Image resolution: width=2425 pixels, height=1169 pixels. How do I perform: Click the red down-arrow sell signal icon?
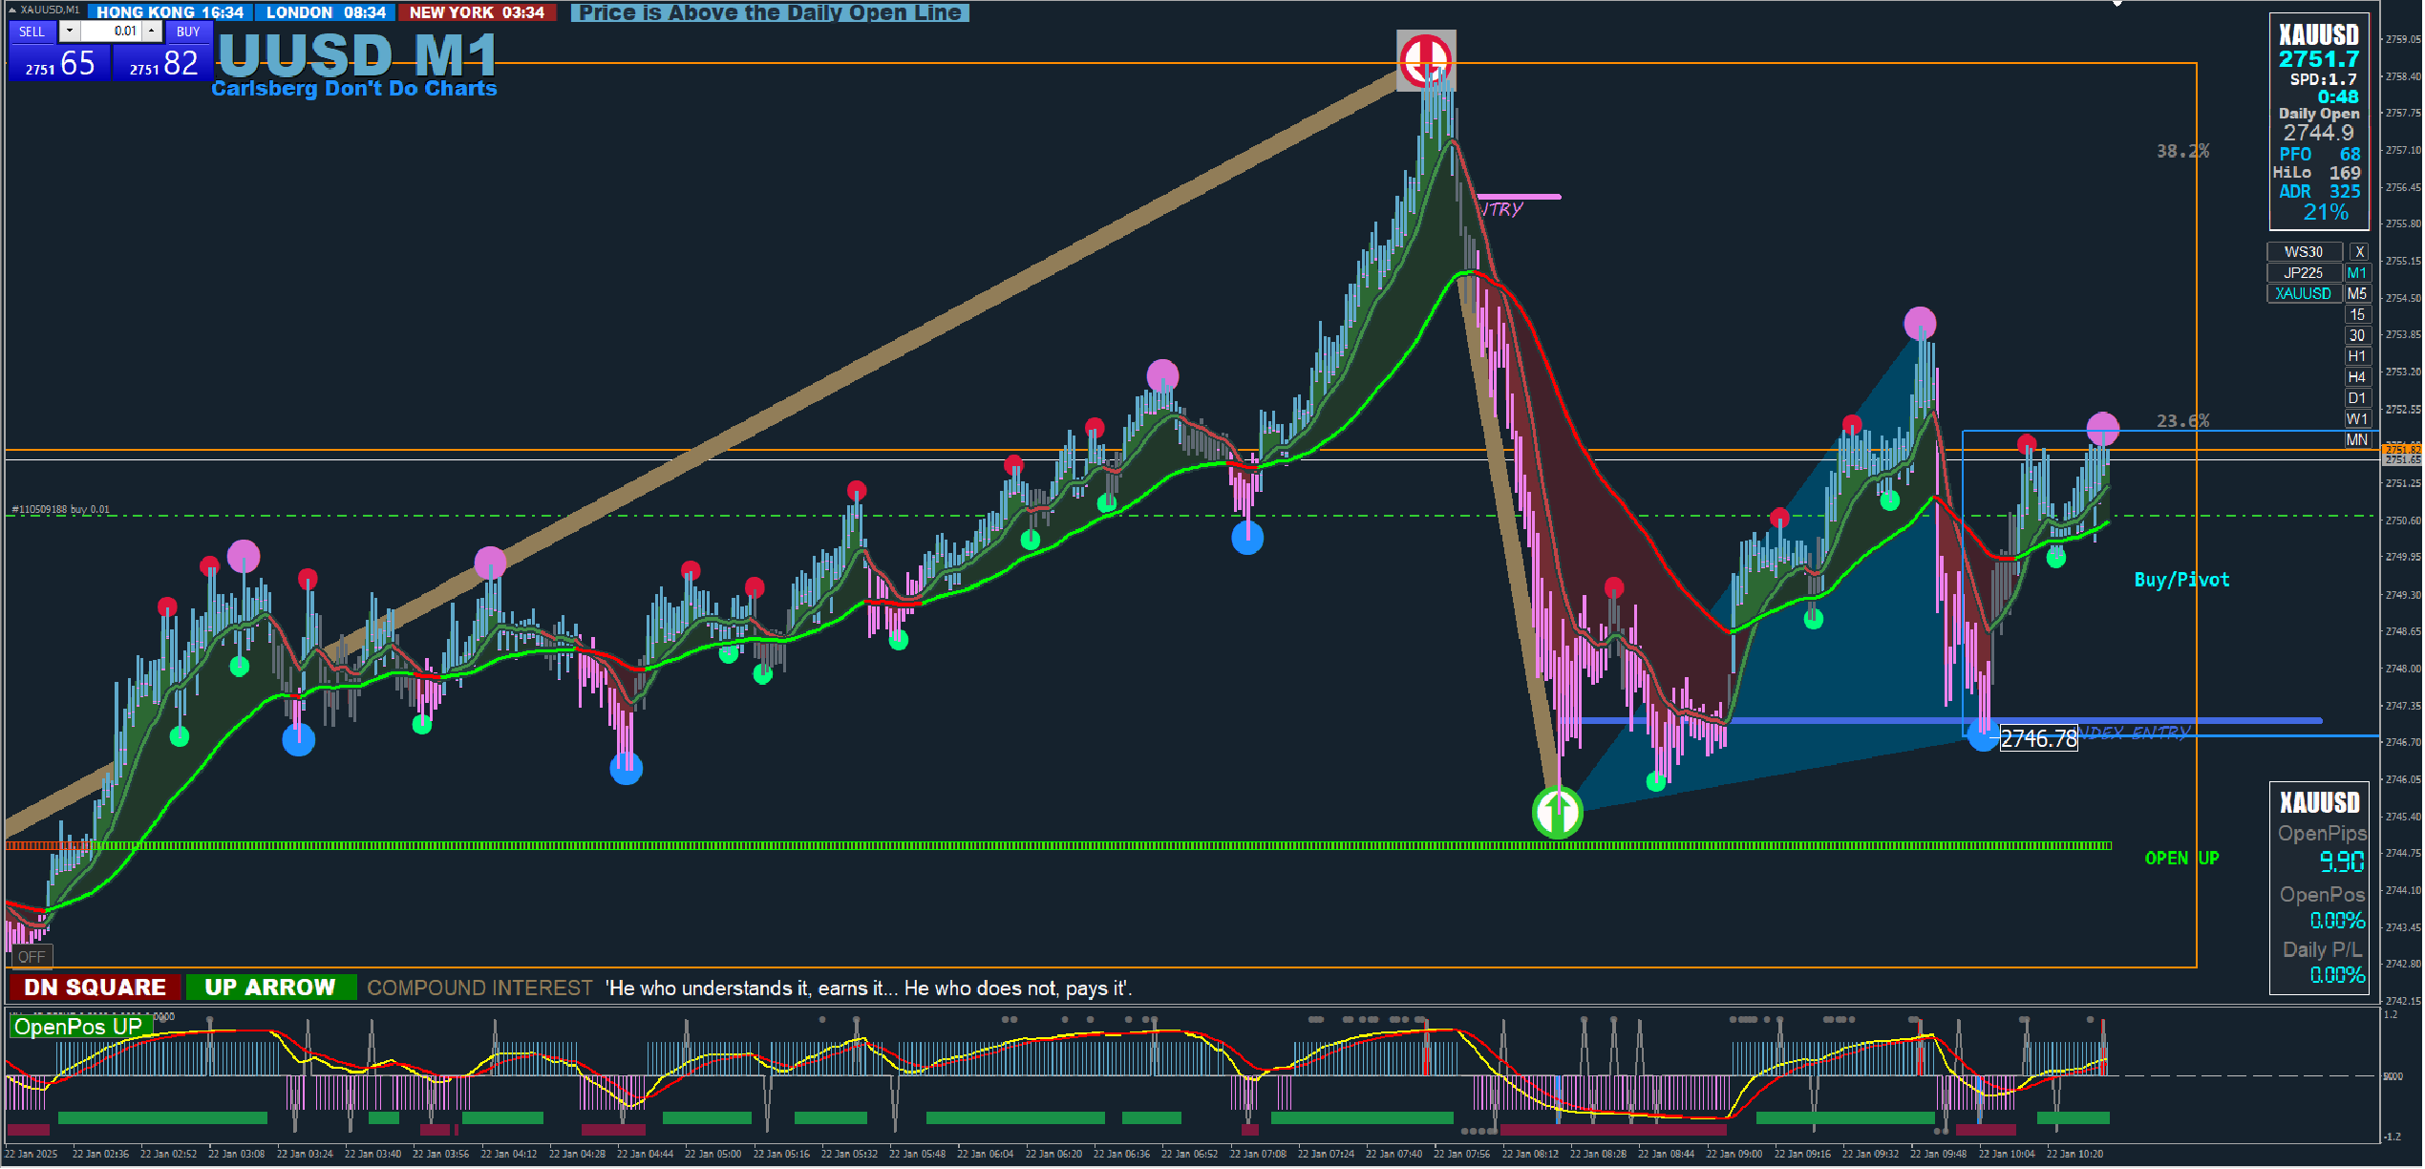[x=1426, y=59]
